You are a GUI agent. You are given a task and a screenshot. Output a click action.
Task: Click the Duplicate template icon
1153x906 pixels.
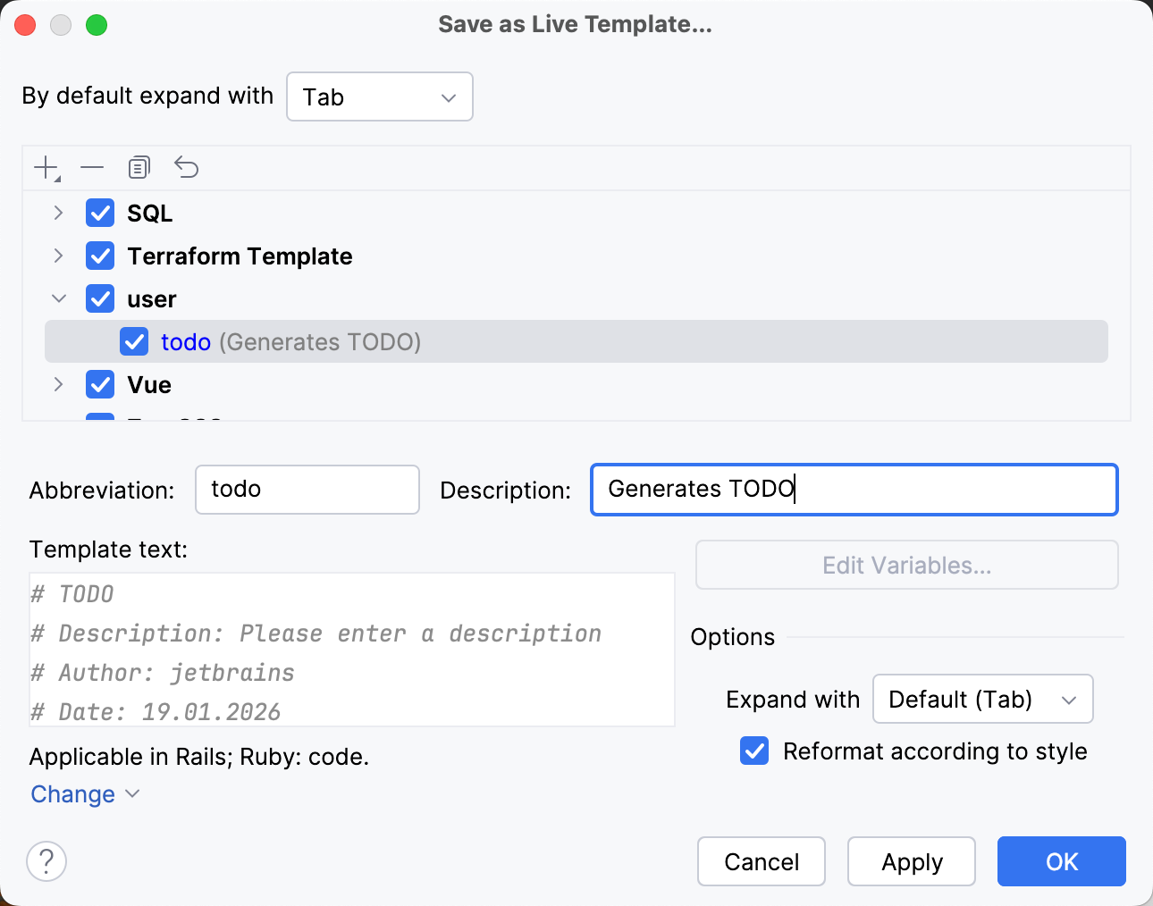(x=139, y=167)
